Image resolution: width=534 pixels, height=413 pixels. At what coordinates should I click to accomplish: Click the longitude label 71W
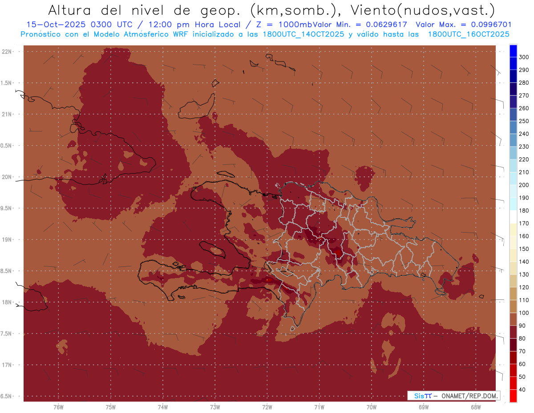[319, 407]
